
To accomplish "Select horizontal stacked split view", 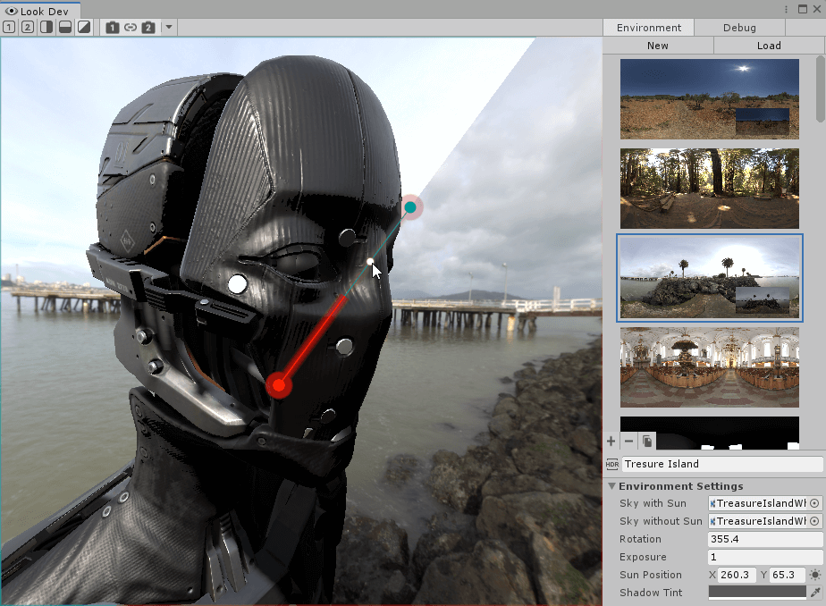I will click(x=64, y=27).
